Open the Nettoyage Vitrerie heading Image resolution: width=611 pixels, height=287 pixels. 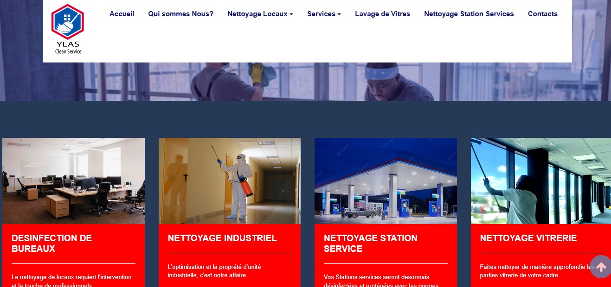528,238
